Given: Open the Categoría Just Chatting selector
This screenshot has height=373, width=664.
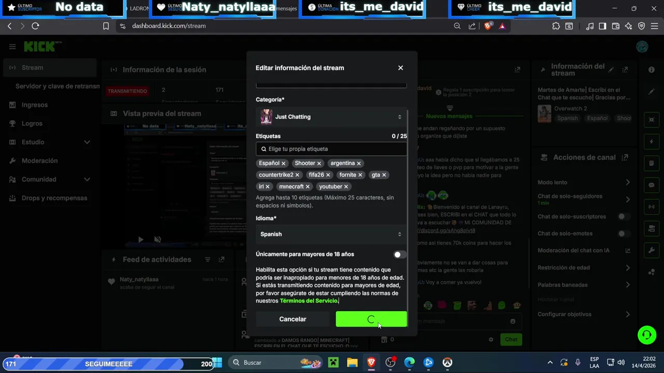Looking at the screenshot, I should (x=331, y=117).
